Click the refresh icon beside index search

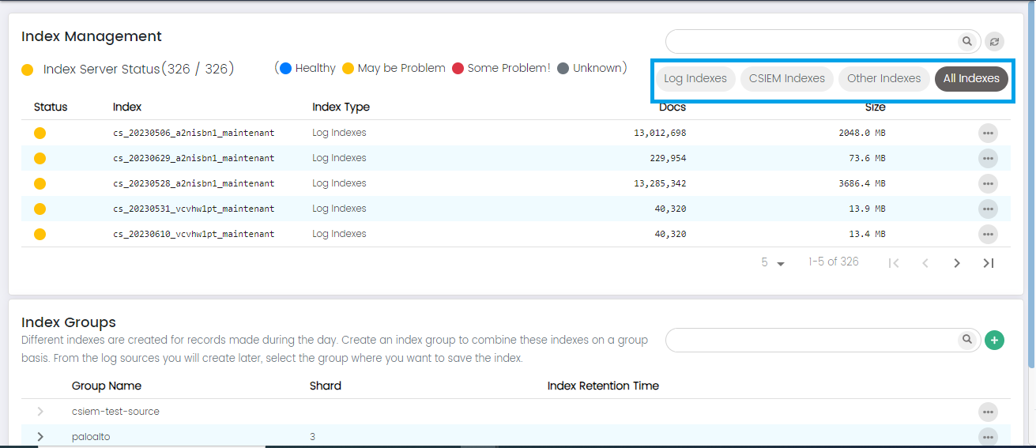[994, 42]
